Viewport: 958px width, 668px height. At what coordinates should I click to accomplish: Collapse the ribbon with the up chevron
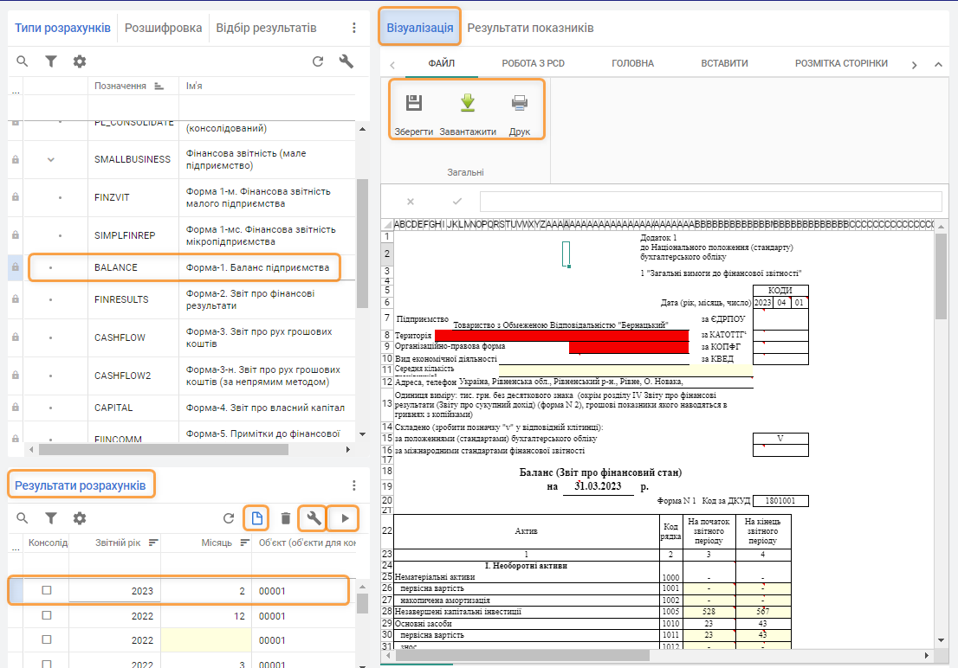click(x=938, y=64)
